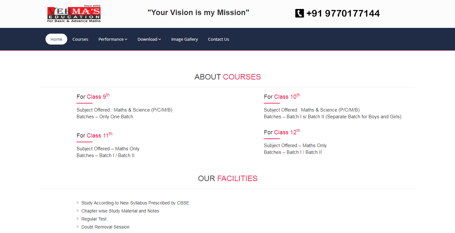Click the +91 9770177144 phone number
The image size is (455, 233).
[x=343, y=13]
